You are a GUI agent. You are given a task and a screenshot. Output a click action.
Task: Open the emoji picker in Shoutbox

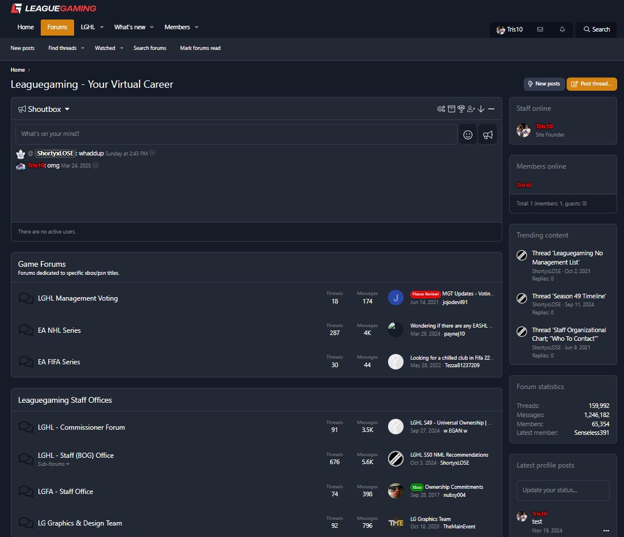[468, 135]
